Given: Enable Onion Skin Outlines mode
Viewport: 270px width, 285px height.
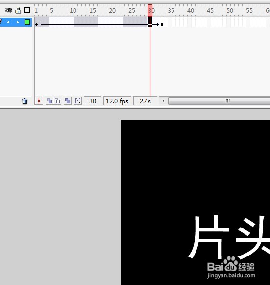Looking at the screenshot, I should pos(58,101).
